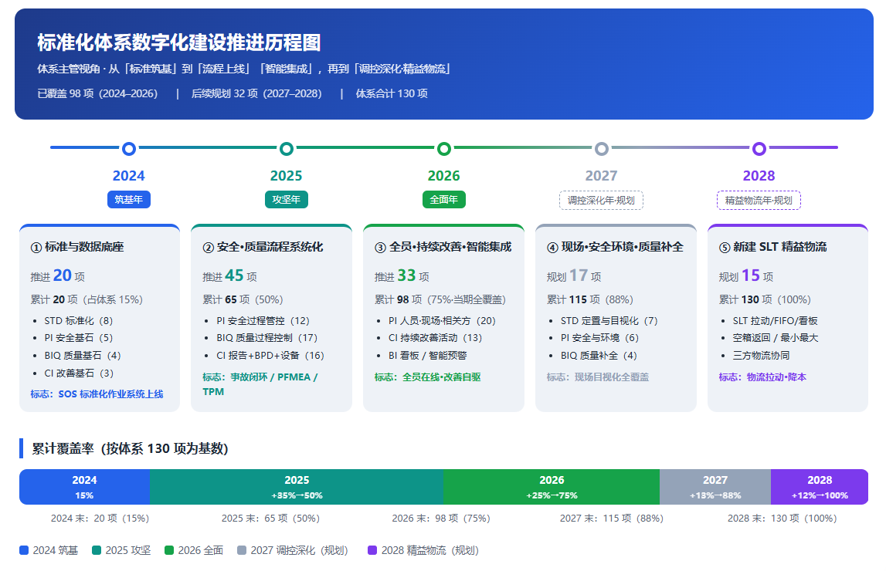The height and width of the screenshot is (571, 886).
Task: Click the 2028 purple coverage bar segment
Action: coord(820,487)
